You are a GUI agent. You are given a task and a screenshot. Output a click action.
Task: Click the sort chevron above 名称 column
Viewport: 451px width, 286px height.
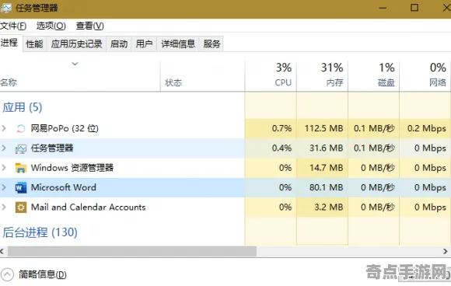click(75, 64)
